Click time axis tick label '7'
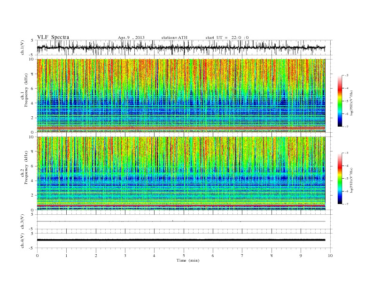 pyautogui.click(x=242, y=256)
